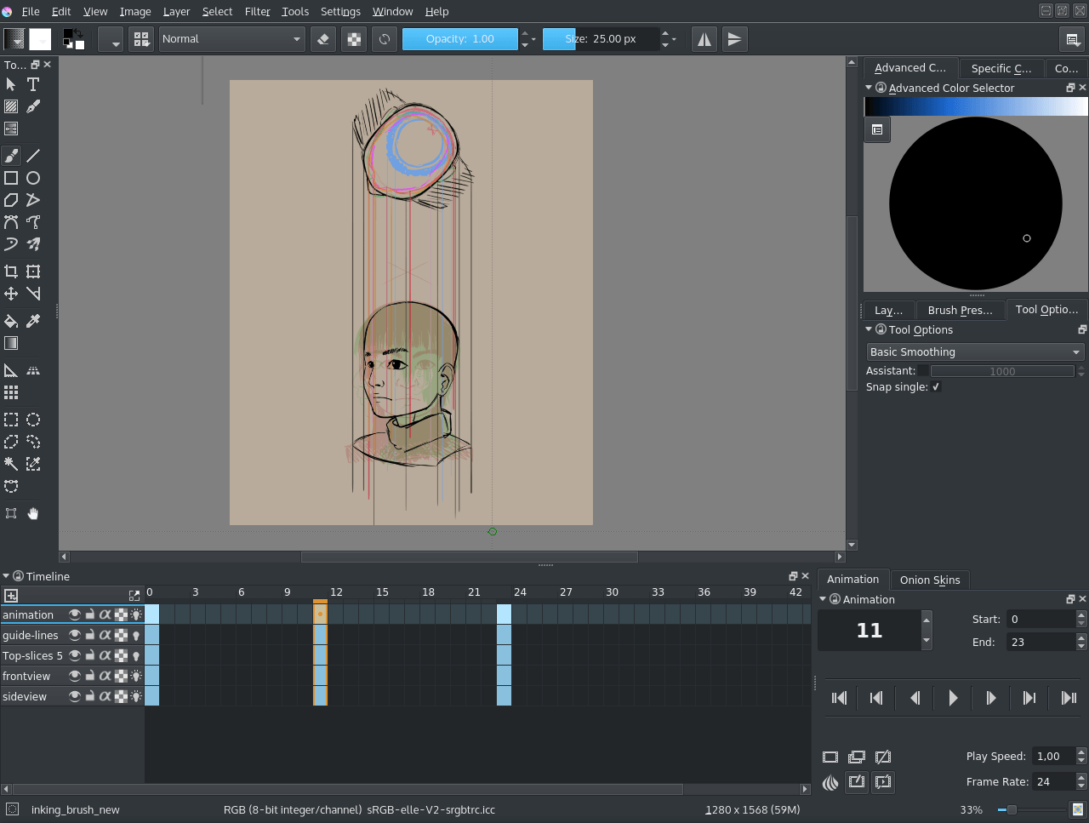Lock the animation layer
The width and height of the screenshot is (1089, 823).
click(89, 614)
